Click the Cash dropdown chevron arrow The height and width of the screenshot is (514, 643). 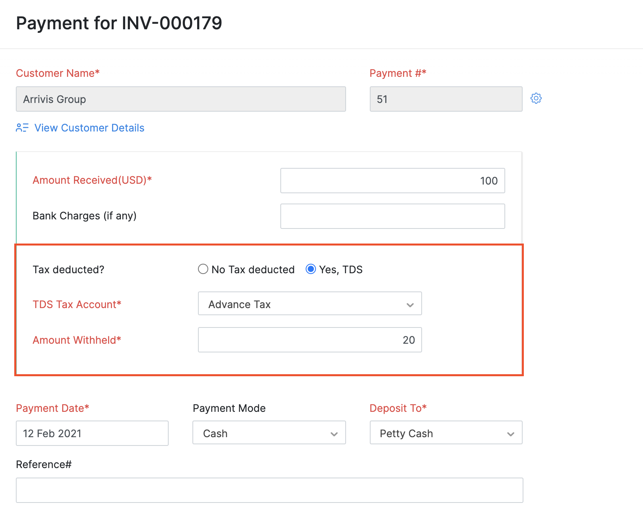[334, 434]
